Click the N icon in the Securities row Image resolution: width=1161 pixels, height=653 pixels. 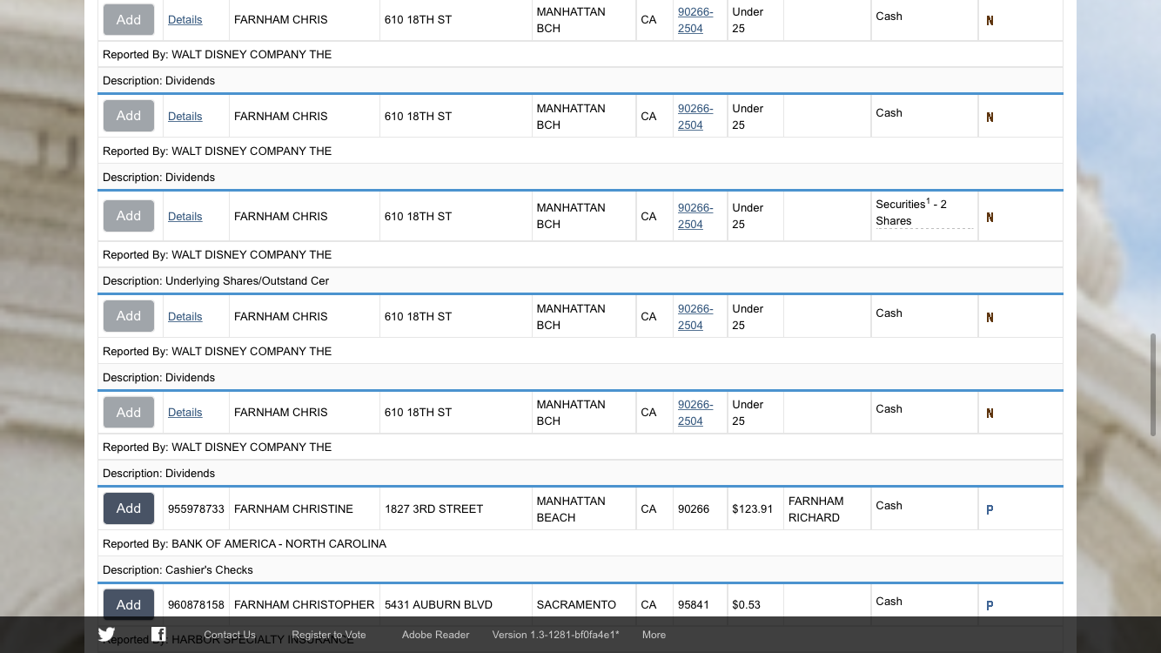[990, 218]
